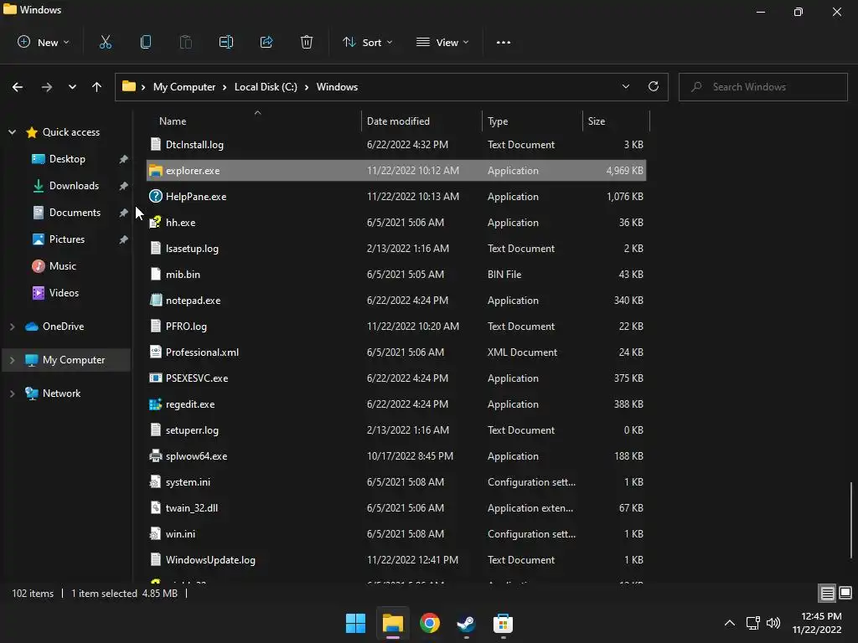The height and width of the screenshot is (643, 858).
Task: Show hidden tray icons chevron
Action: [x=730, y=623]
